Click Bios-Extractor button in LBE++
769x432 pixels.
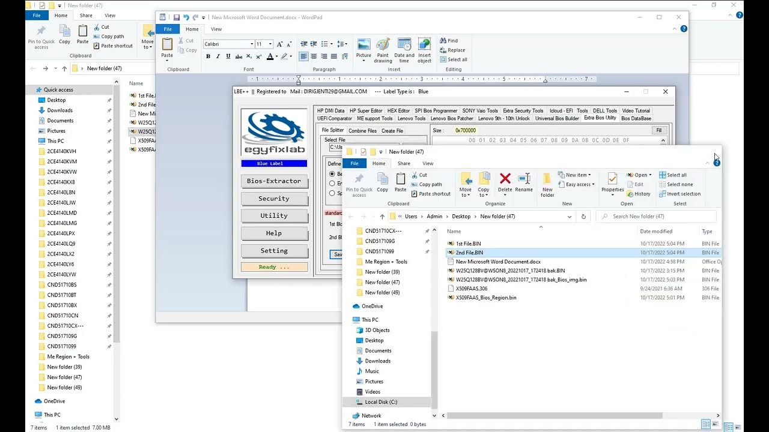[x=274, y=181]
